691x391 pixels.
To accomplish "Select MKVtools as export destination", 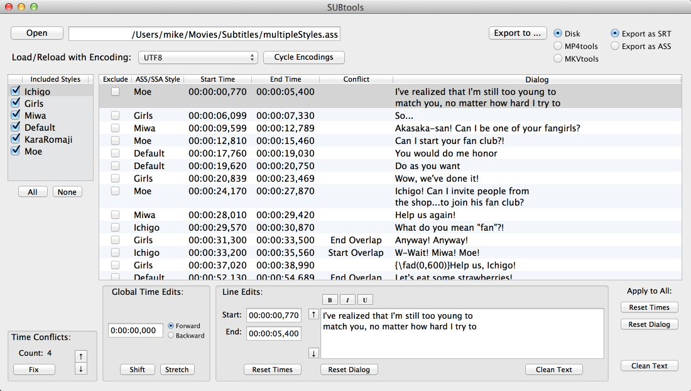I will click(558, 58).
